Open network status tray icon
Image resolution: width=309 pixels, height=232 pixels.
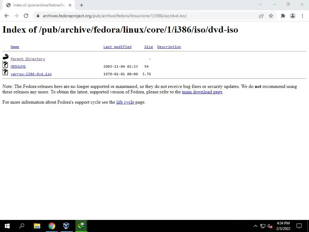[x=263, y=226]
